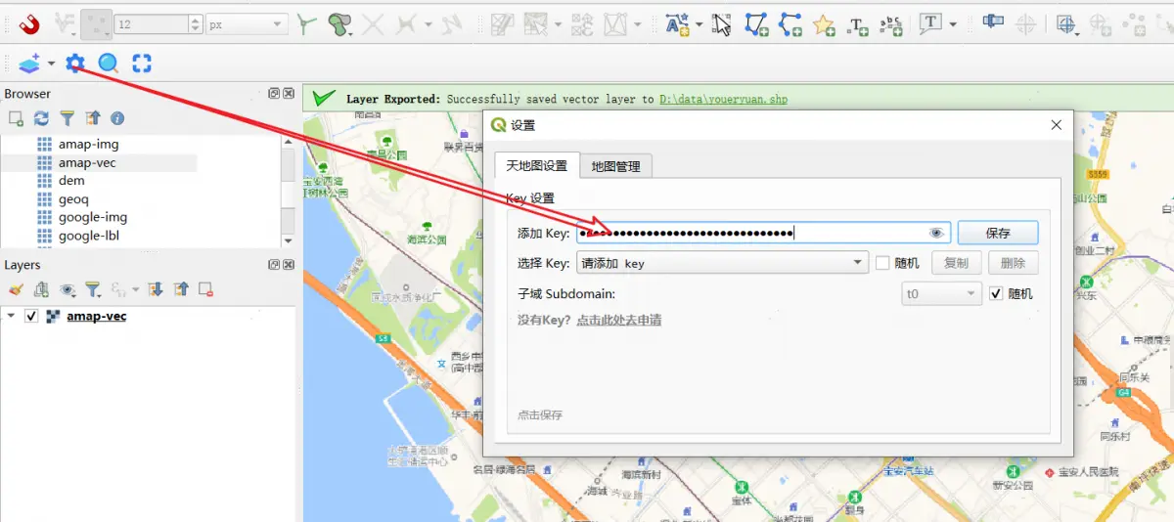Click avoid overlap green polygon icon
This screenshot has height=522, width=1174.
point(339,23)
